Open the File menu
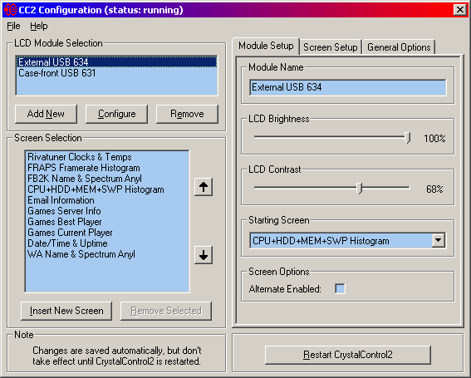The width and height of the screenshot is (471, 378). tap(13, 26)
